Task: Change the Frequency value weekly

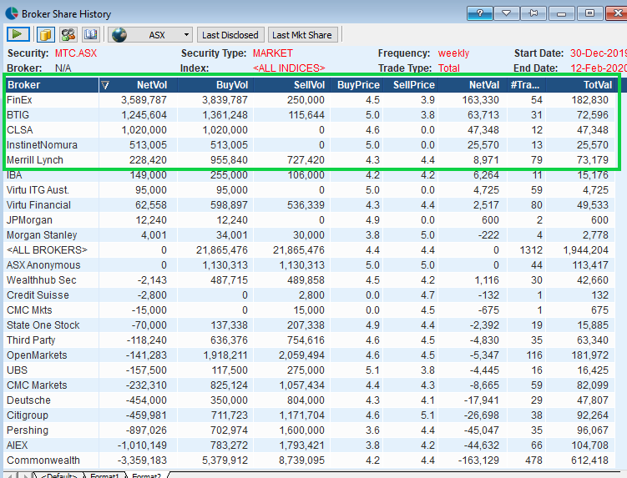Action: (x=453, y=53)
